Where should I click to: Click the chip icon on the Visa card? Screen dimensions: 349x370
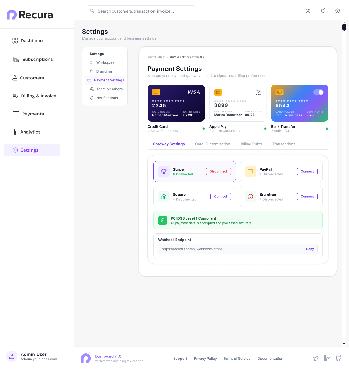tap(156, 92)
